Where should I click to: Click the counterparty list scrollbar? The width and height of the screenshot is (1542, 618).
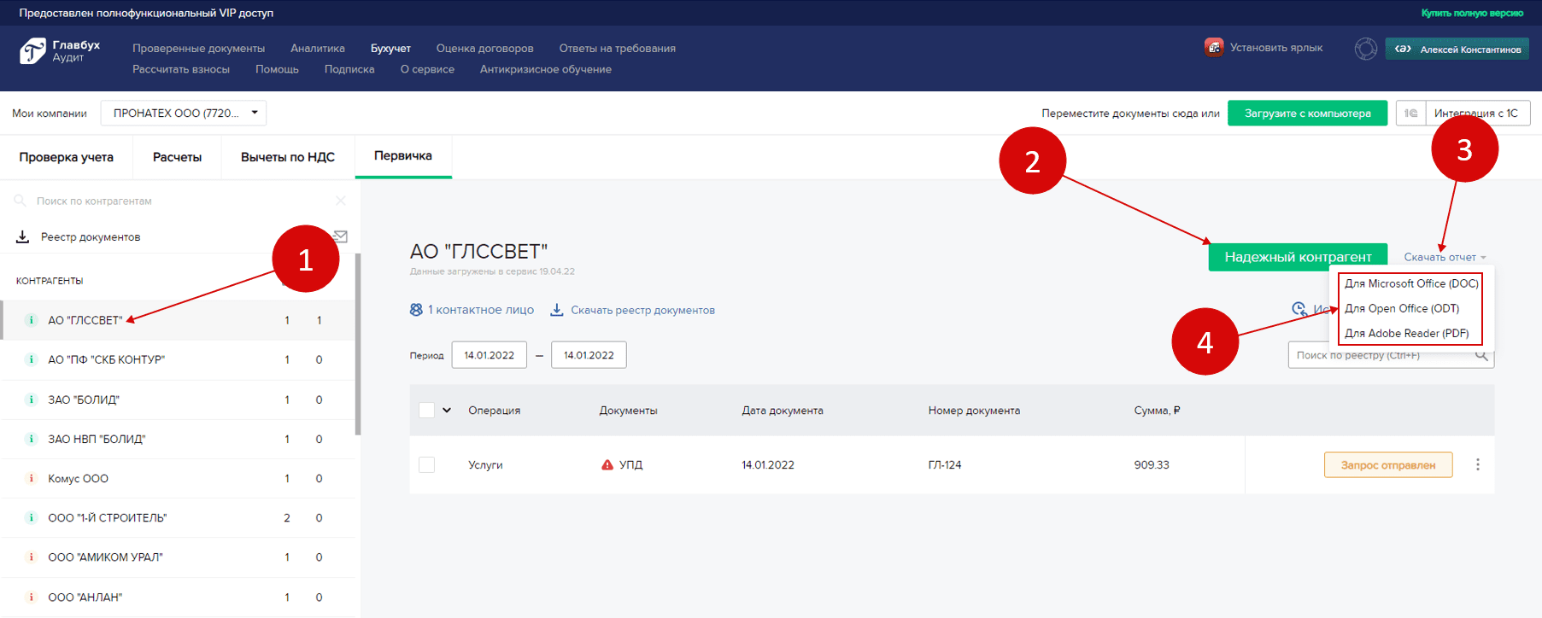tap(358, 344)
